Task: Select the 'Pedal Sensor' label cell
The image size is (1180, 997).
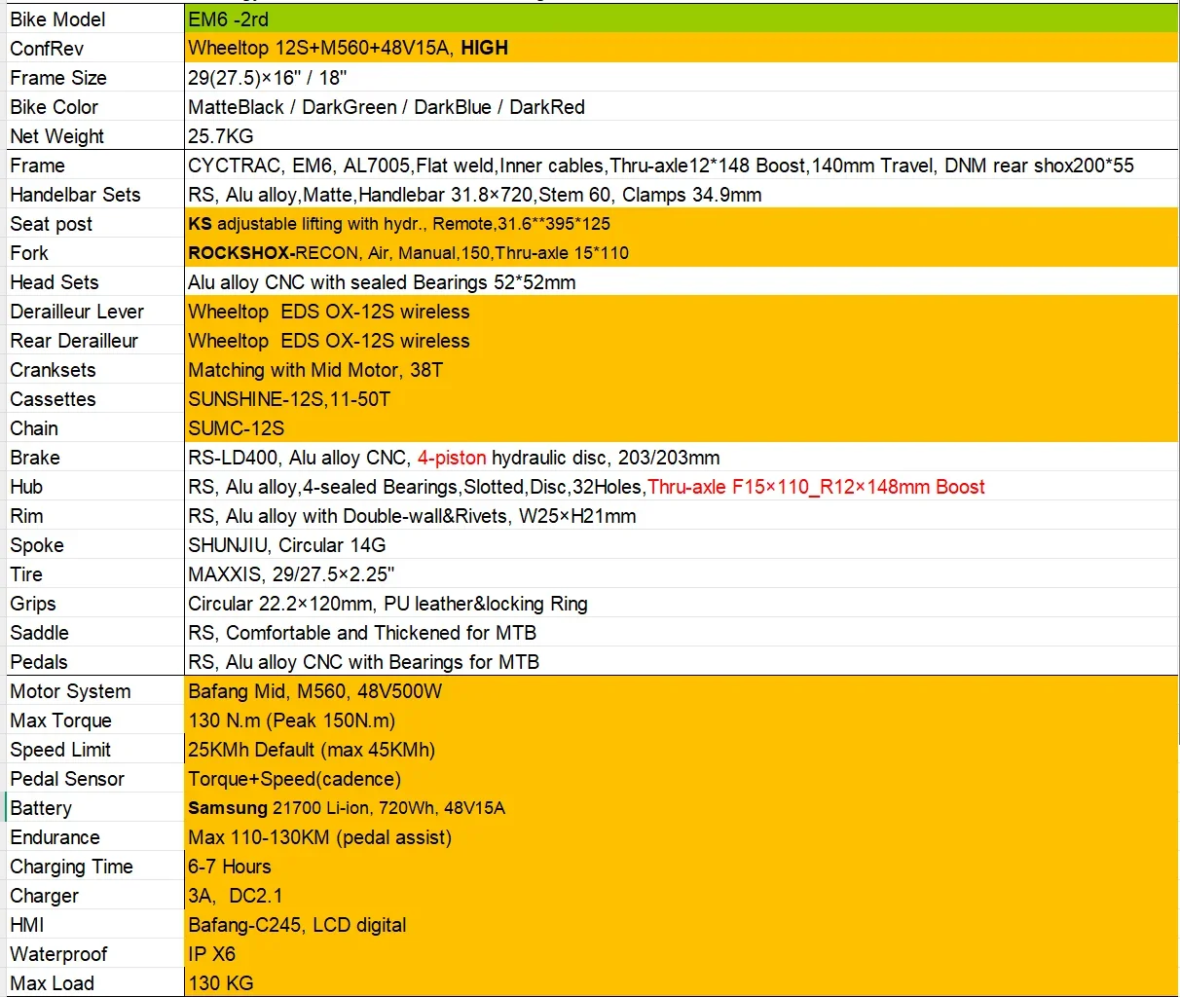Action: pos(93,779)
